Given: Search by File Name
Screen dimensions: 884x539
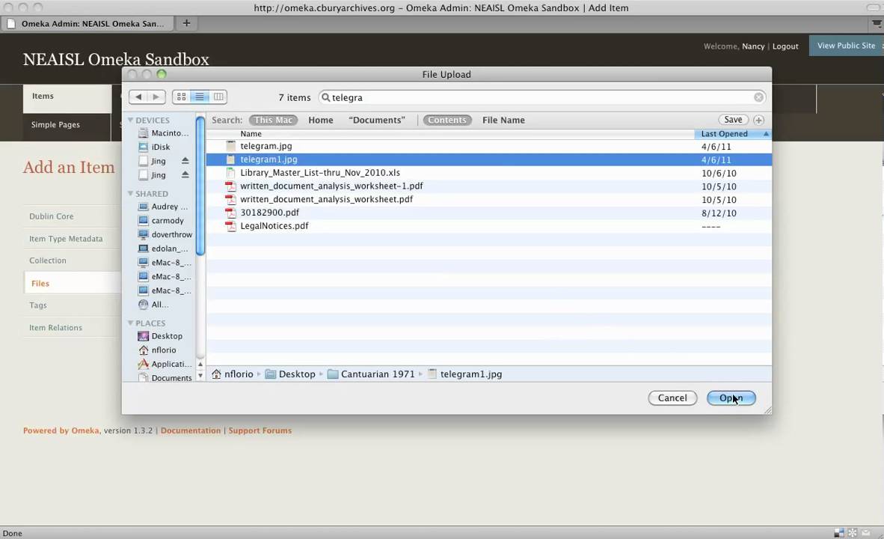Looking at the screenshot, I should click(x=503, y=121).
